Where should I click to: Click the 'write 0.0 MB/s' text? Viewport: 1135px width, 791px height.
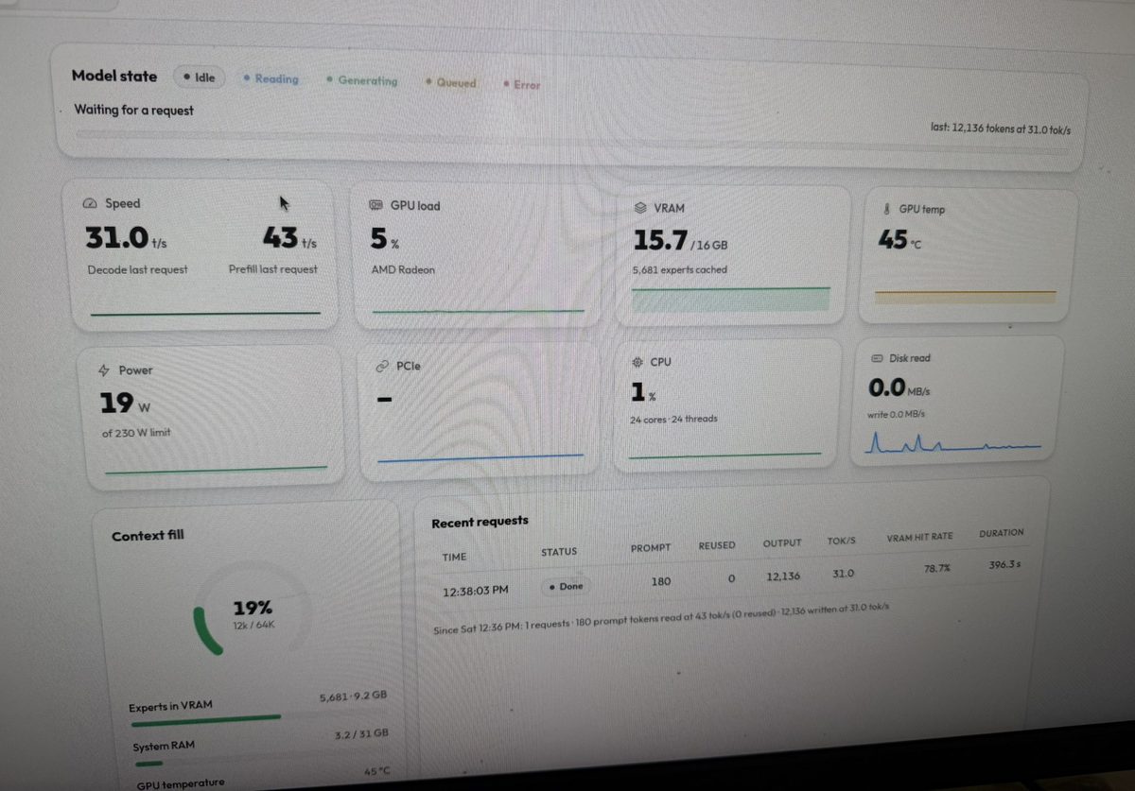point(896,414)
